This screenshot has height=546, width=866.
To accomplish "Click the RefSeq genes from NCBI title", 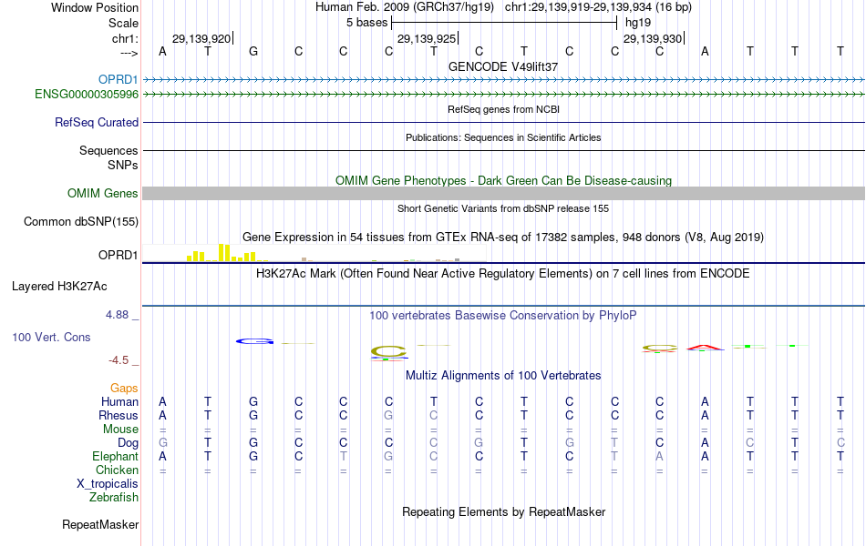I will (503, 109).
